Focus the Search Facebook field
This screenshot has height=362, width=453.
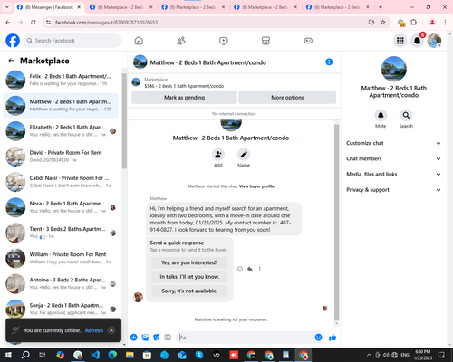coord(72,41)
